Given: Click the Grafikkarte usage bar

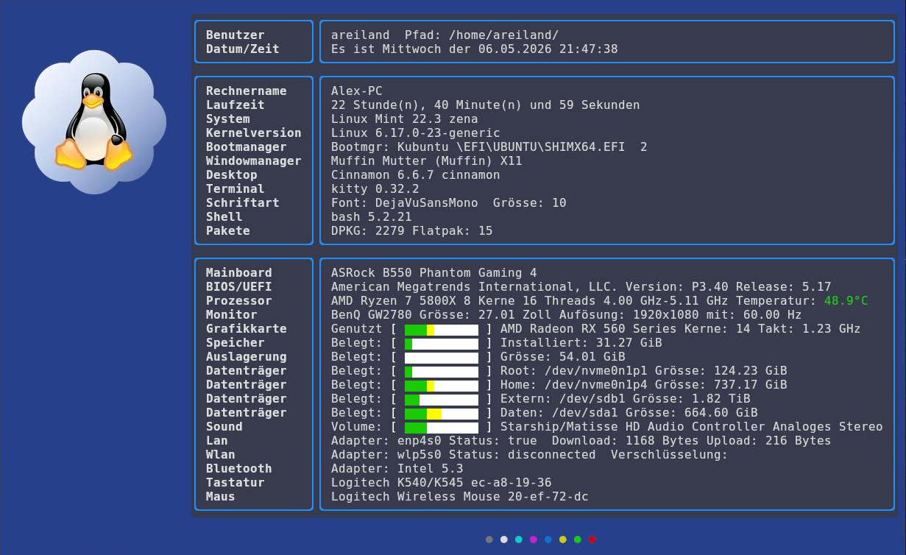Looking at the screenshot, I should 442,329.
